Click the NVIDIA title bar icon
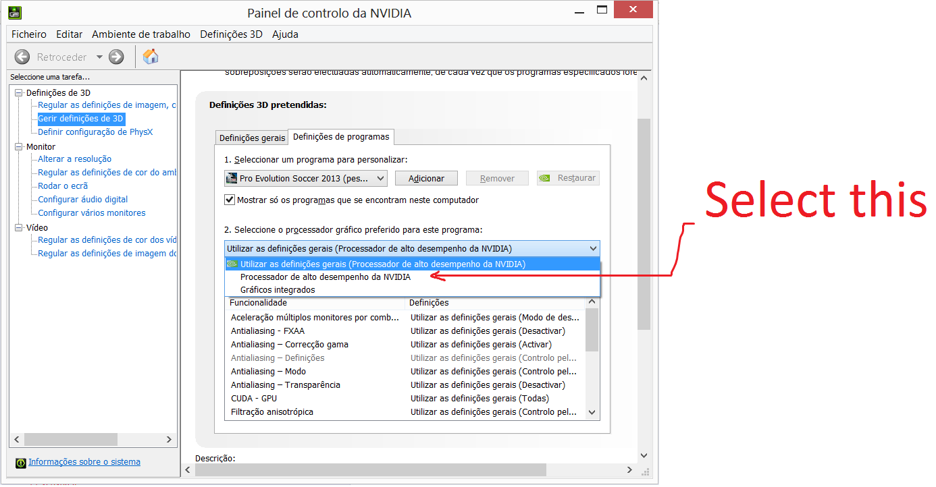The height and width of the screenshot is (487, 936). pos(14,12)
